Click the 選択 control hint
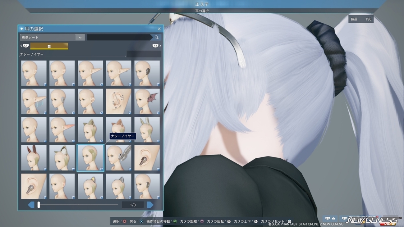 119,221
